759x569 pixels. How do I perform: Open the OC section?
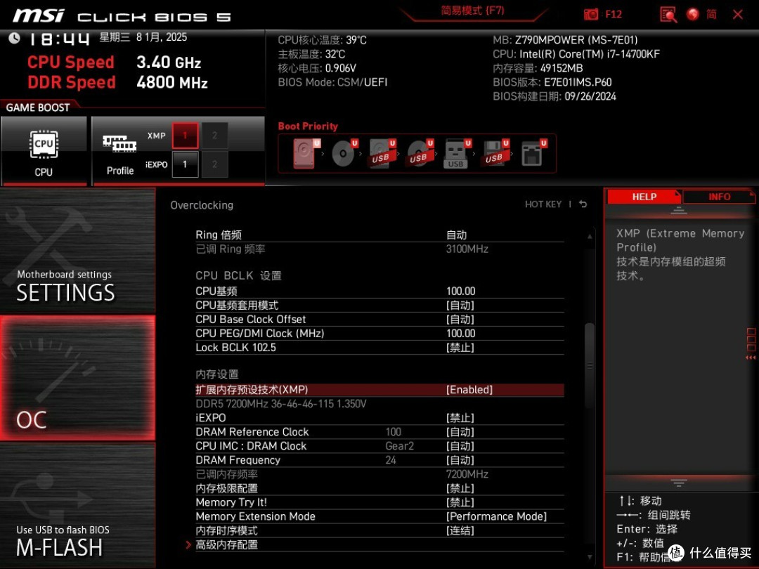click(77, 378)
